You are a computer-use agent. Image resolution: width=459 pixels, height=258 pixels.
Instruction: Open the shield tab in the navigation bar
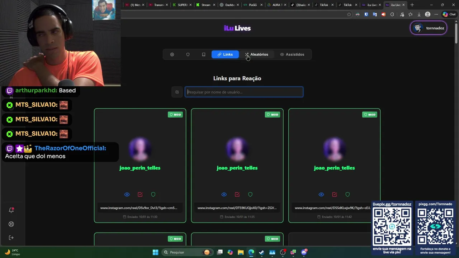click(188, 54)
